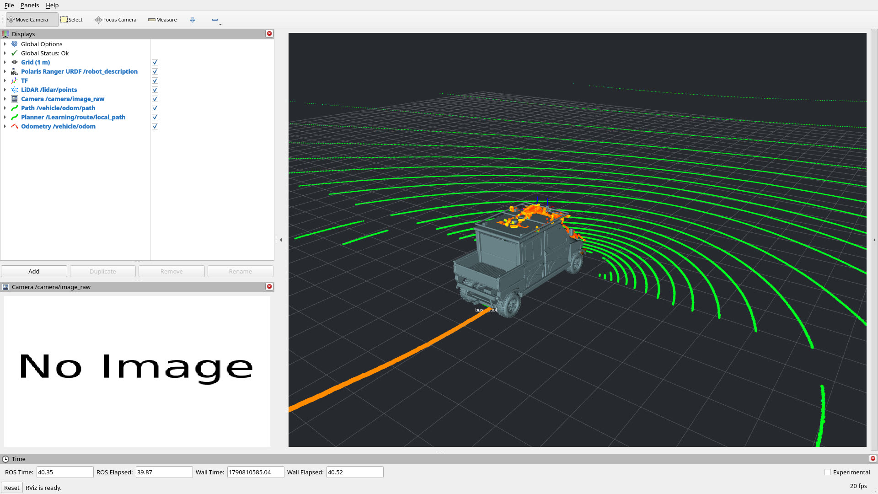Pick the Measure tool

point(162,20)
